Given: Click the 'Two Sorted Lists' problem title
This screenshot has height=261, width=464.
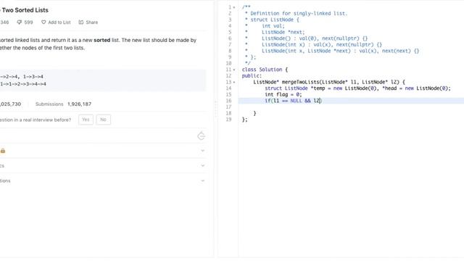Looking at the screenshot, I should 25,10.
